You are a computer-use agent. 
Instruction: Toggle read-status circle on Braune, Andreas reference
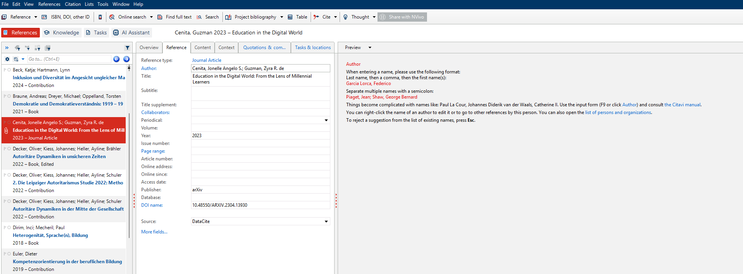pyautogui.click(x=9, y=96)
